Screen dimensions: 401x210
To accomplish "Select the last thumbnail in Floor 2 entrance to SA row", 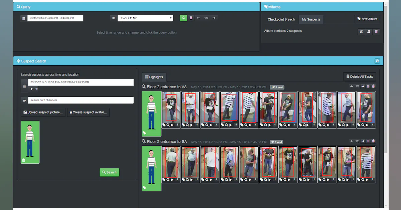I will tap(366, 165).
